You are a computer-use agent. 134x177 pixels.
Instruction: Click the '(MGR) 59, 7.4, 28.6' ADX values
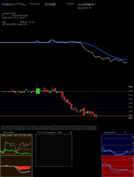point(27,22)
